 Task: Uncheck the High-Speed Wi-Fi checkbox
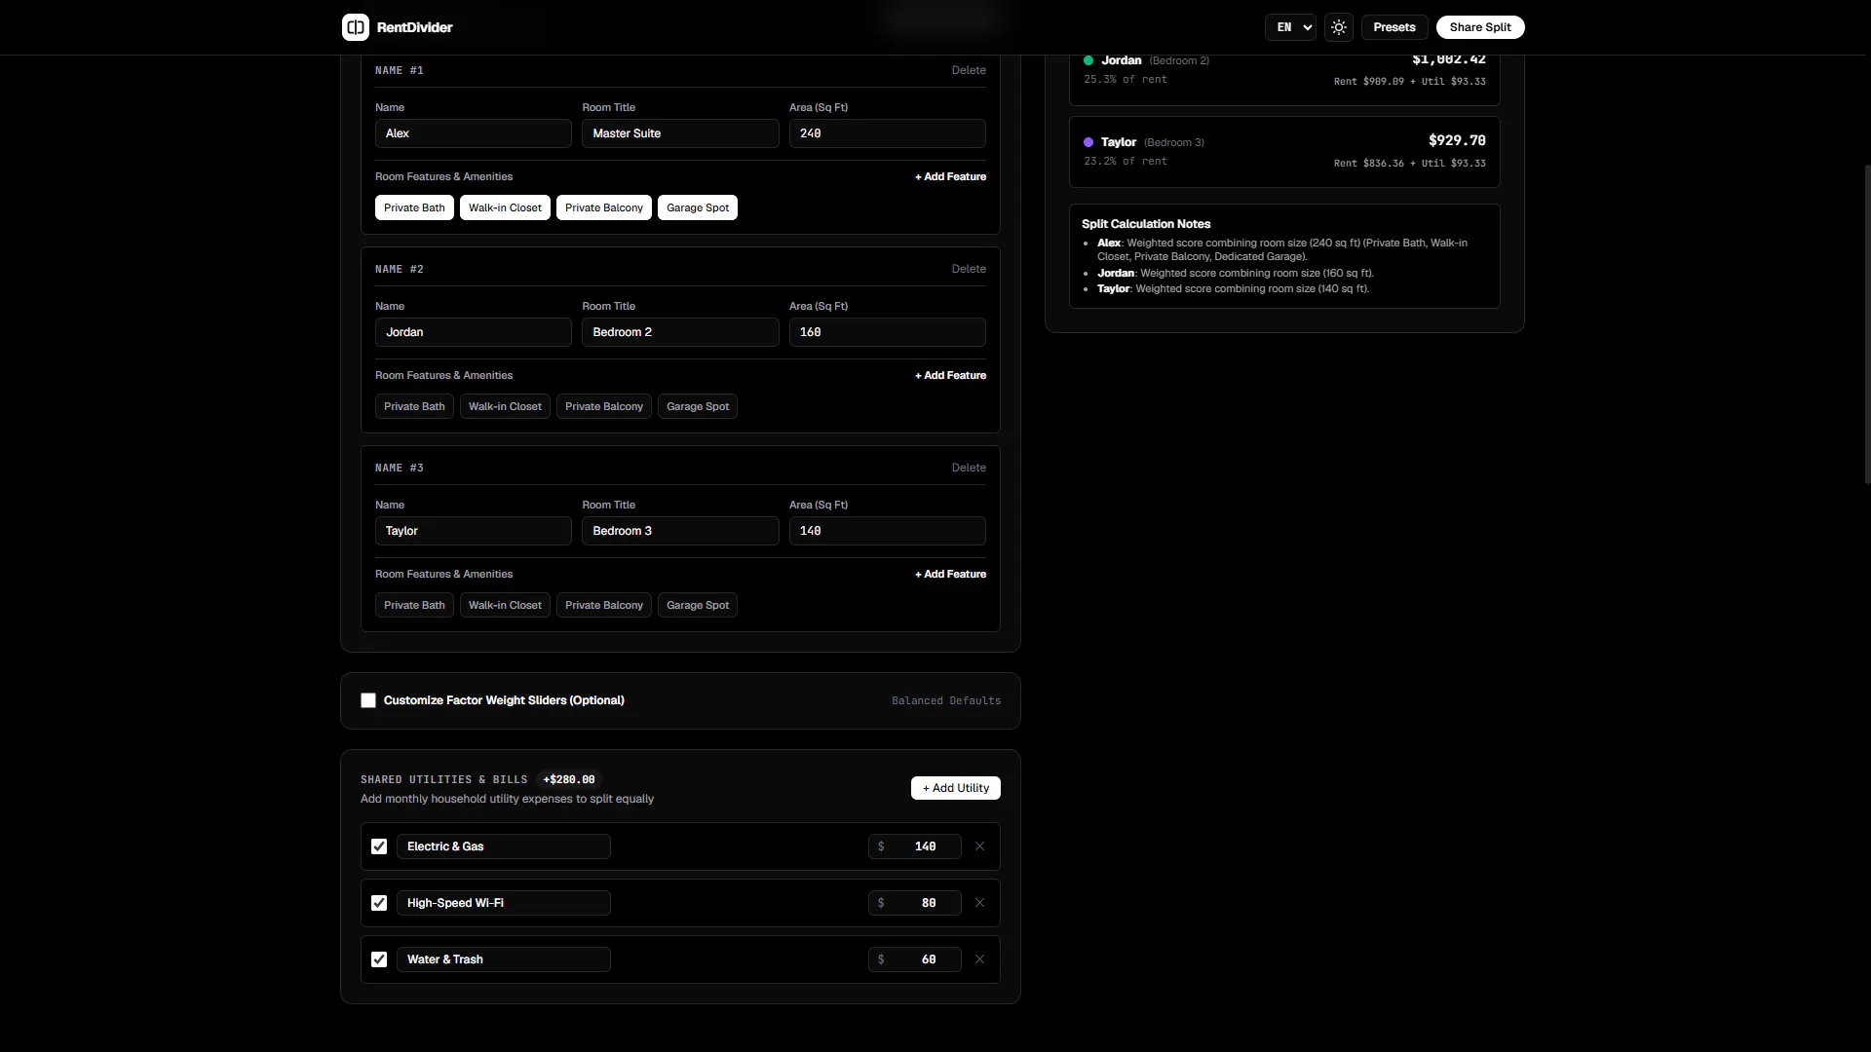[379, 903]
